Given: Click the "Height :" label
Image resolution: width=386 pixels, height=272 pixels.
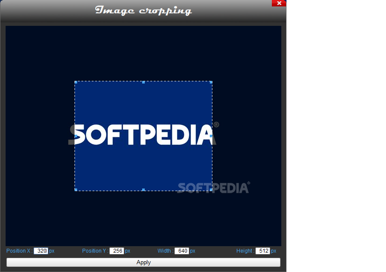Looking at the screenshot, I should point(246,251).
